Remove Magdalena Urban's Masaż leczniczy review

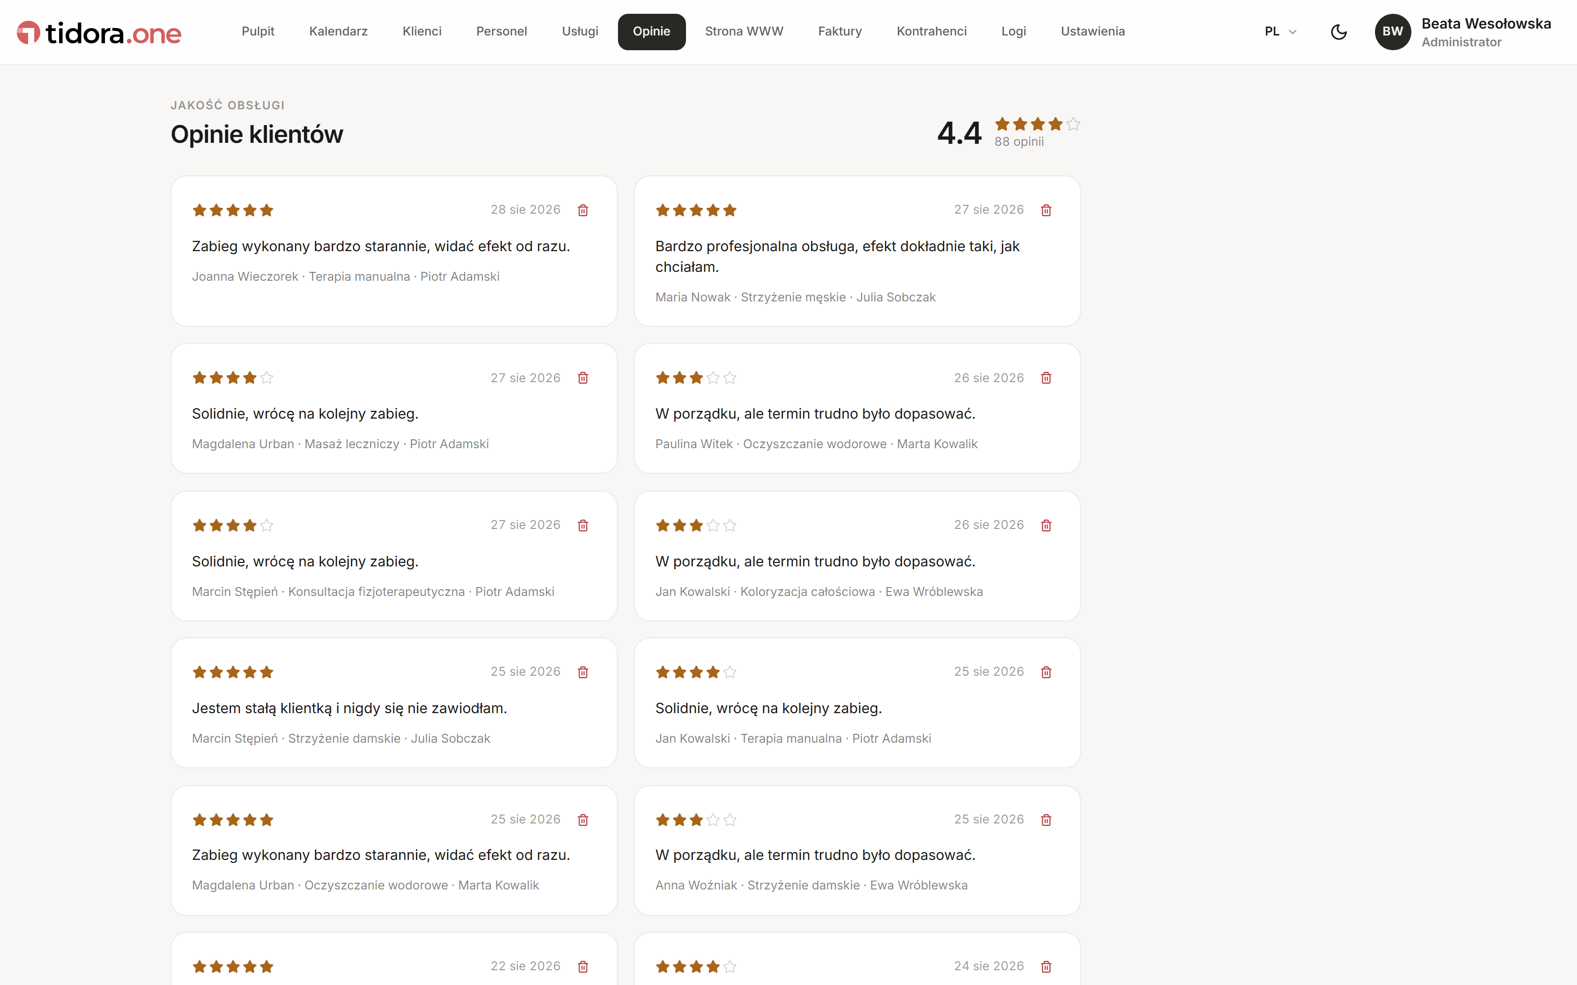[583, 378]
